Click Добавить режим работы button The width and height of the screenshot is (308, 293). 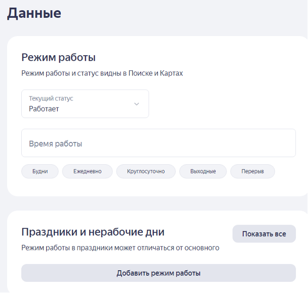(x=159, y=273)
